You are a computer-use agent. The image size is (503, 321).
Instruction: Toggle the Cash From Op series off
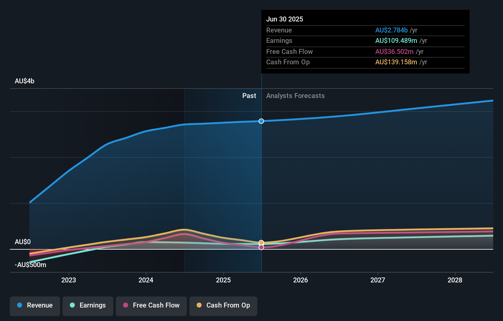(x=223, y=305)
